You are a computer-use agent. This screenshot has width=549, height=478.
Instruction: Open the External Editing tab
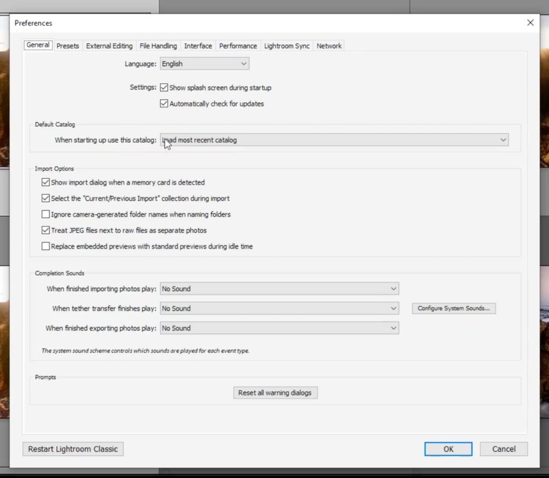pos(109,45)
